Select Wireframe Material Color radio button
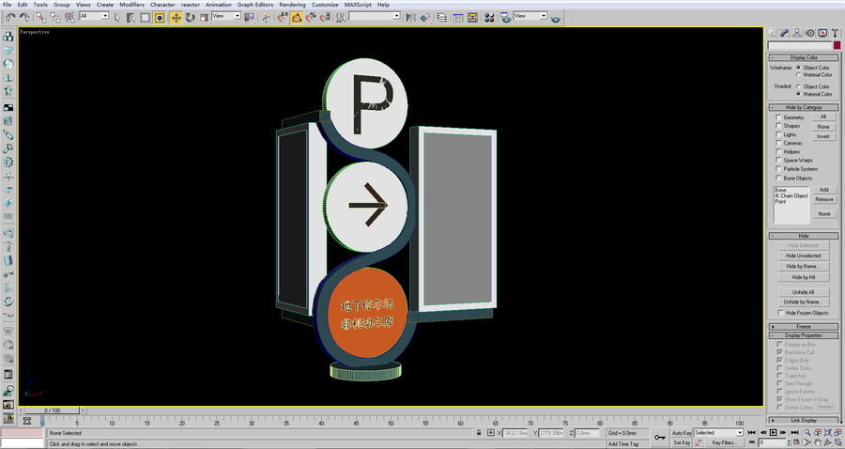 point(798,75)
